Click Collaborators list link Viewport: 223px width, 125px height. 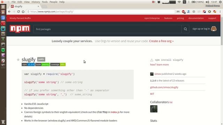(x=171, y=102)
